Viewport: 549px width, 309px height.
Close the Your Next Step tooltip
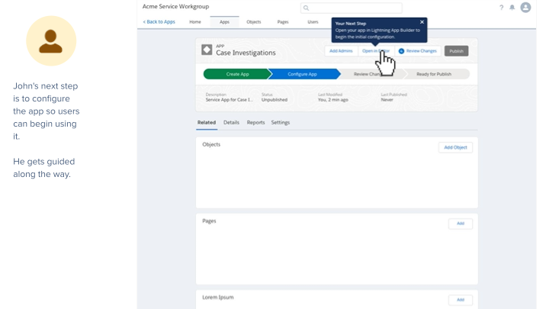click(422, 22)
